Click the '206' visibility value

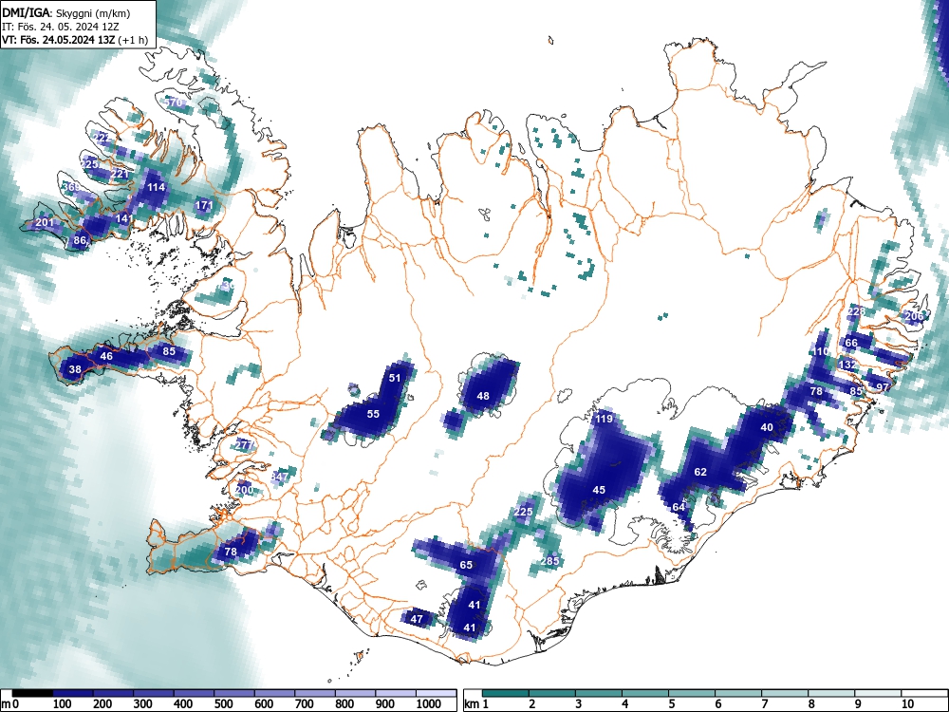(x=914, y=316)
